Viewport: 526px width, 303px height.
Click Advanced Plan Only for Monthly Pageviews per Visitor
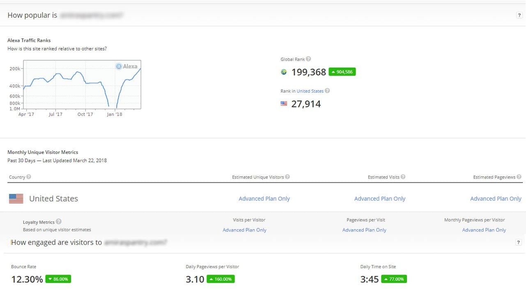pos(484,230)
